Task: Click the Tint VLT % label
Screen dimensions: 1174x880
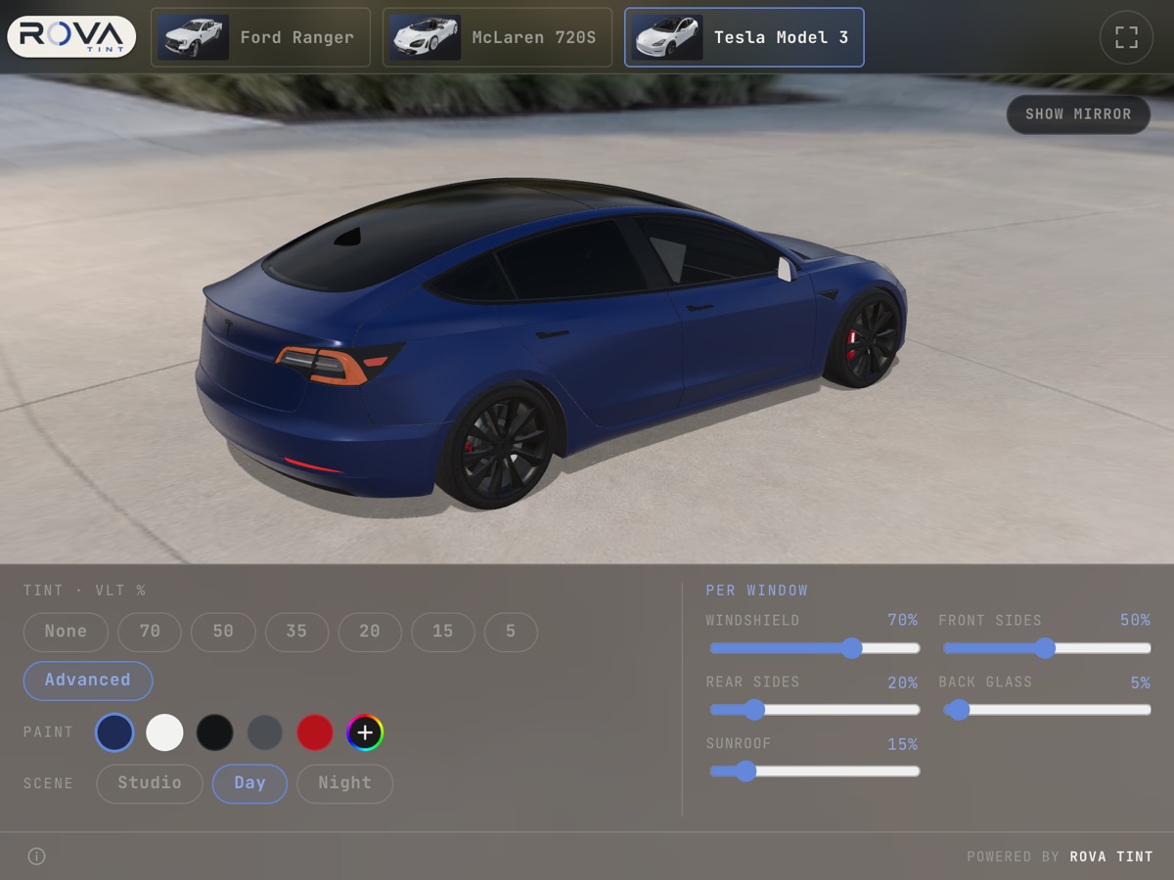Action: [84, 591]
